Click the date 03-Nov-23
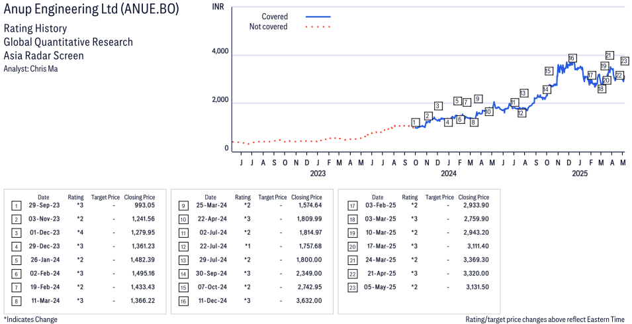Screen dimensions: 632x324 point(44,219)
